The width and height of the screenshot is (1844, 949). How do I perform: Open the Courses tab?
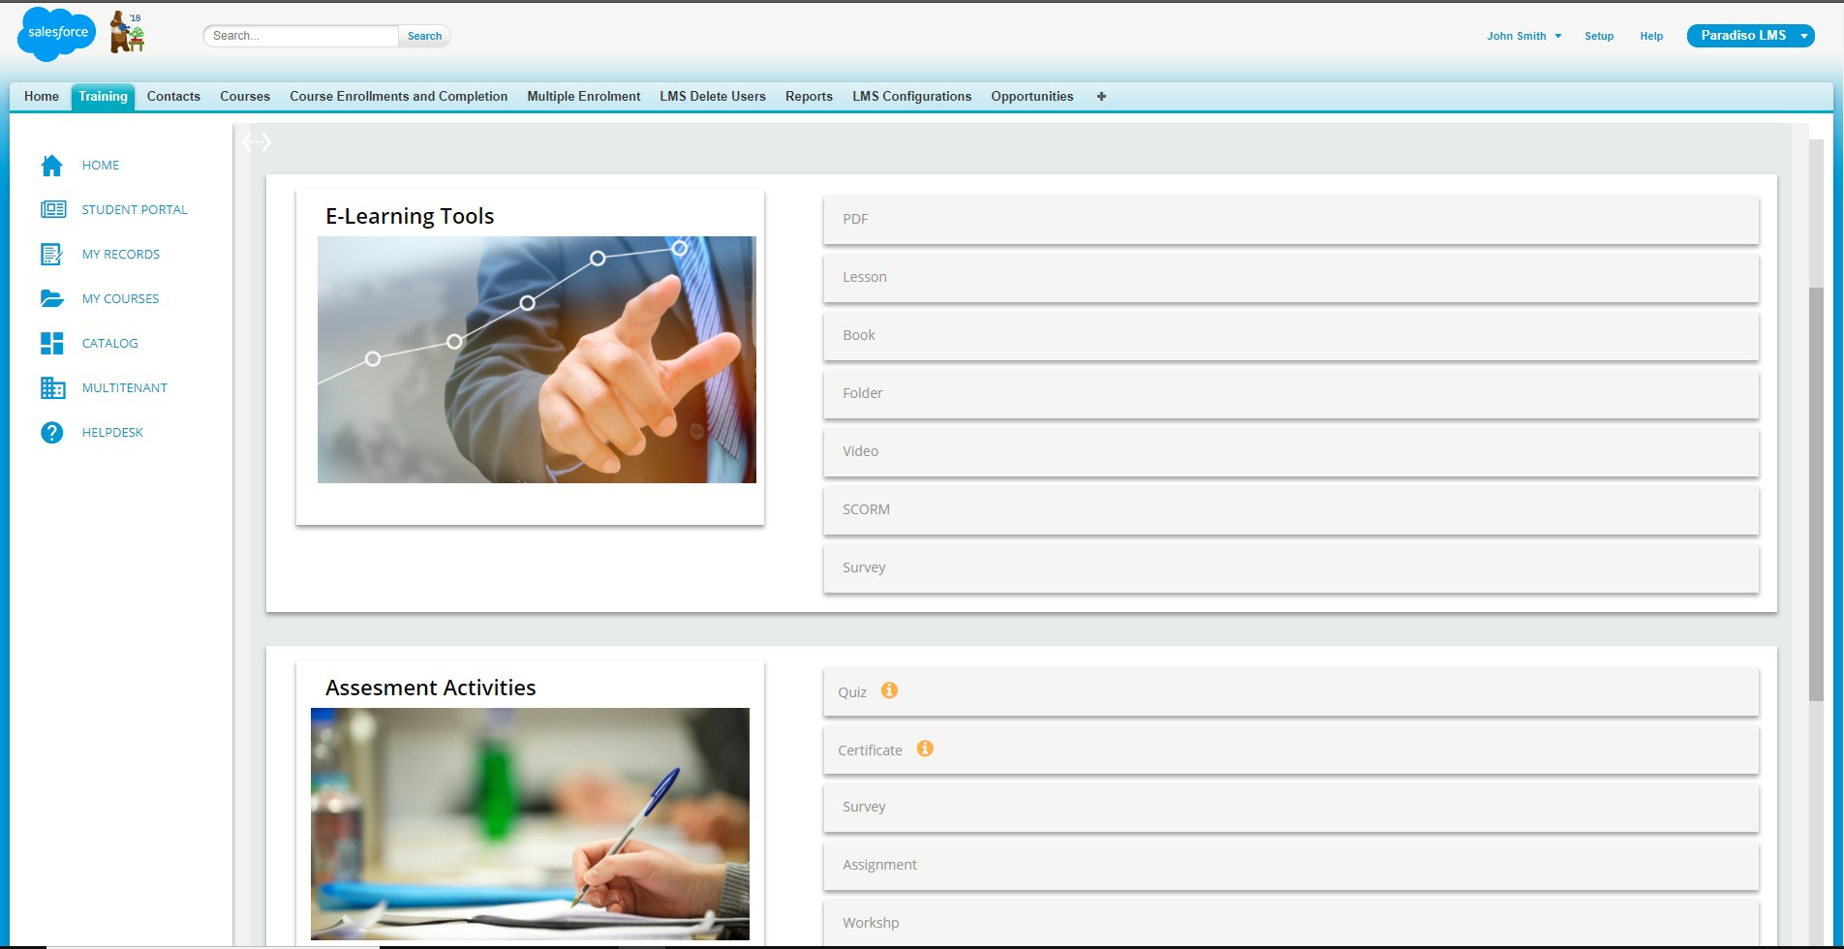[245, 96]
